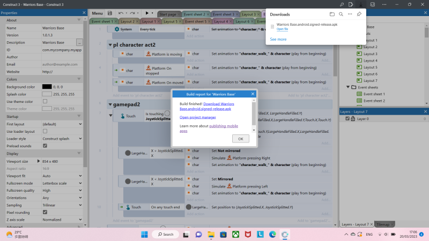The width and height of the screenshot is (429, 241).
Task: Close the Properties panel
Action: coord(84,13)
